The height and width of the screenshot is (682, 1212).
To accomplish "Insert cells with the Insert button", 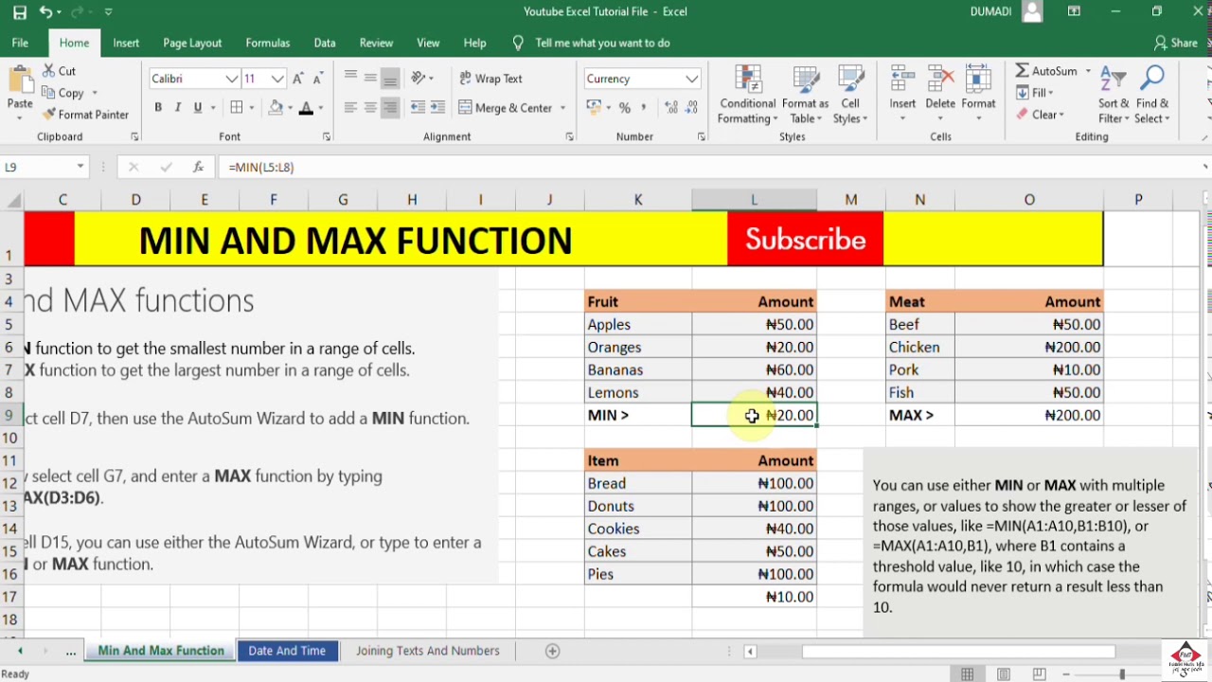I will click(902, 93).
